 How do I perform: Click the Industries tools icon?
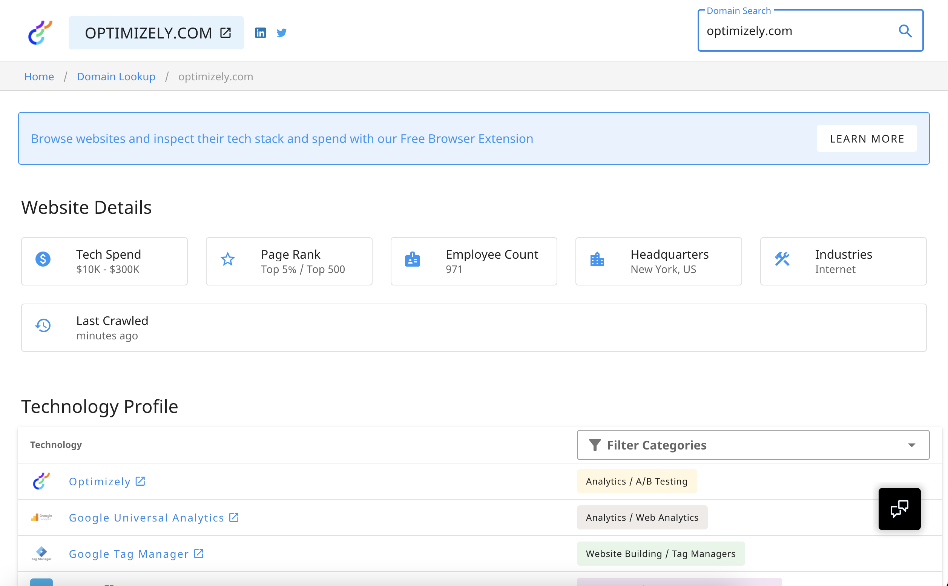(782, 259)
